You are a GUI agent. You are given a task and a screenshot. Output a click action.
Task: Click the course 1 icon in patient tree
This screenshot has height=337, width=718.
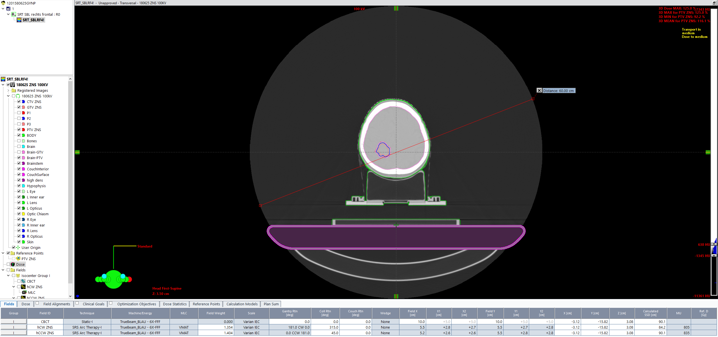[x=8, y=9]
